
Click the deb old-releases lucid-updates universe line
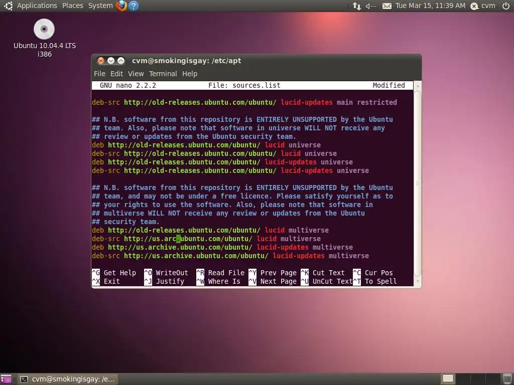222,162
